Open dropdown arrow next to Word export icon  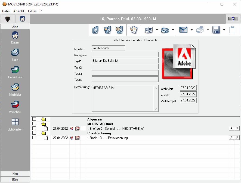coord(157,30)
